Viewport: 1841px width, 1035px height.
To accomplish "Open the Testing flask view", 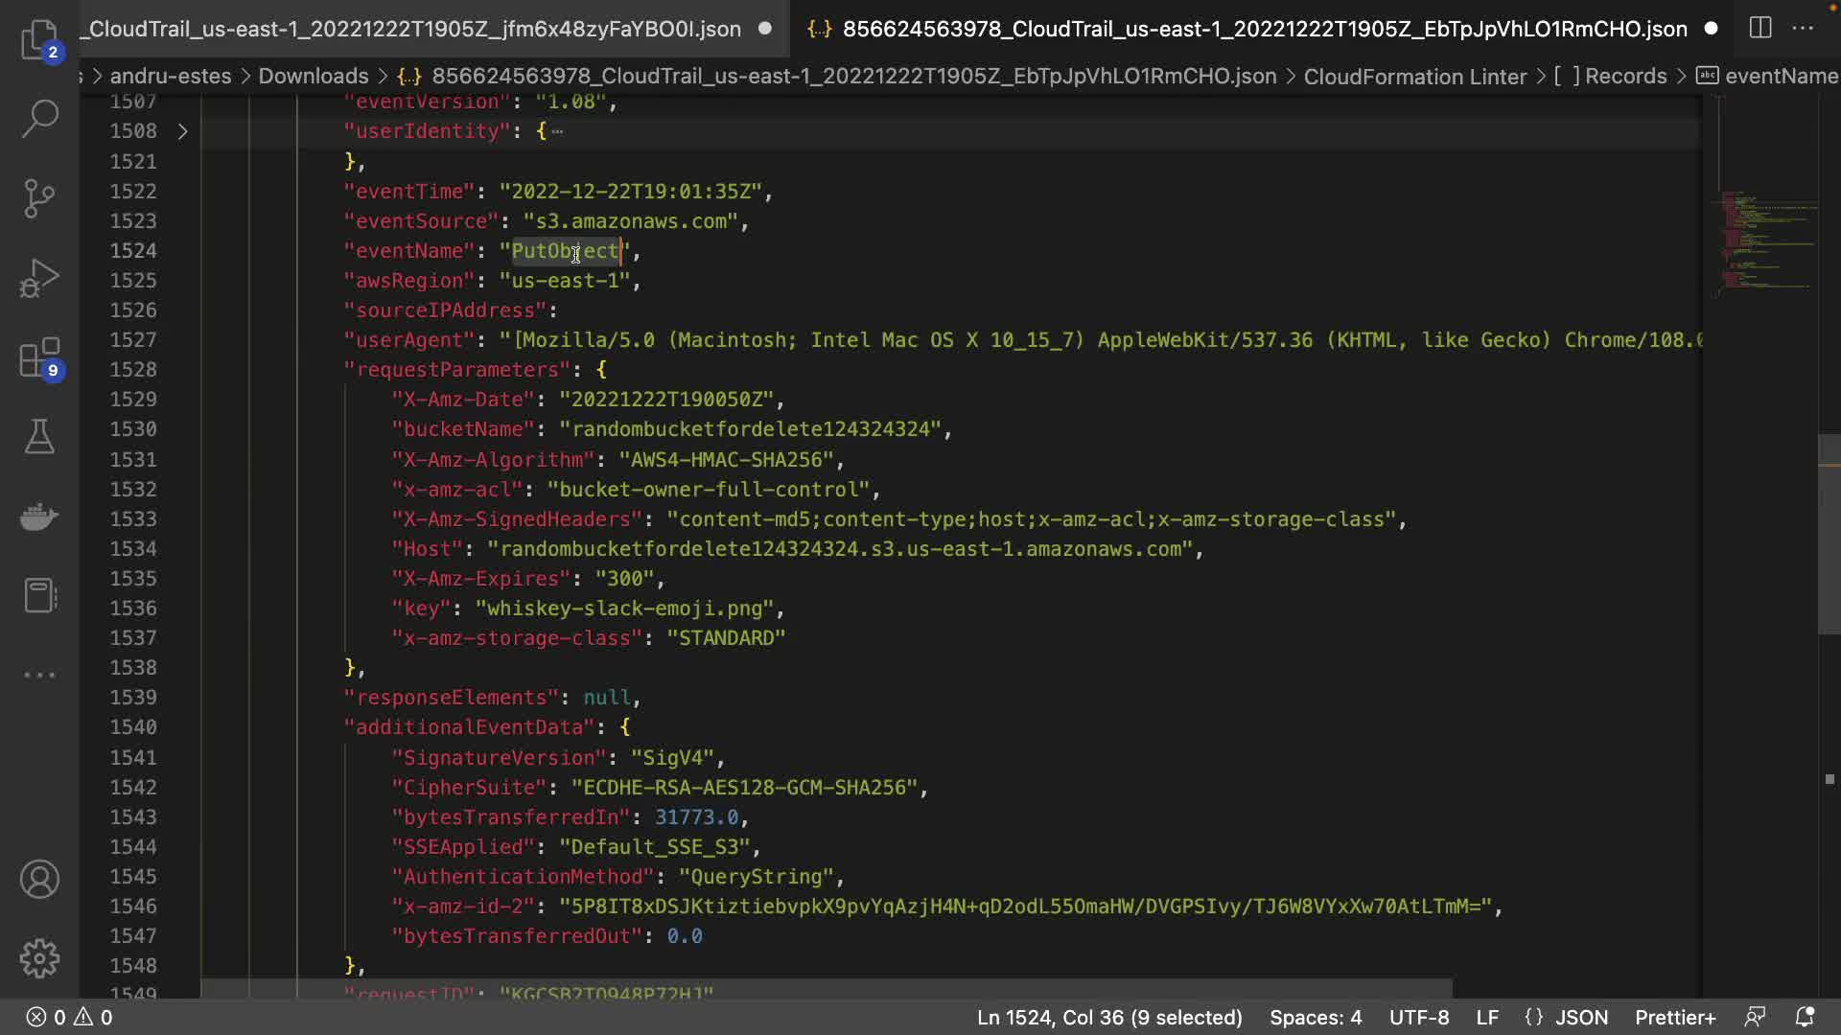I will (39, 437).
